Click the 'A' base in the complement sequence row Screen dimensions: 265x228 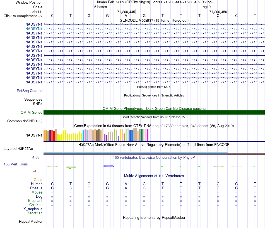[x=126, y=16]
